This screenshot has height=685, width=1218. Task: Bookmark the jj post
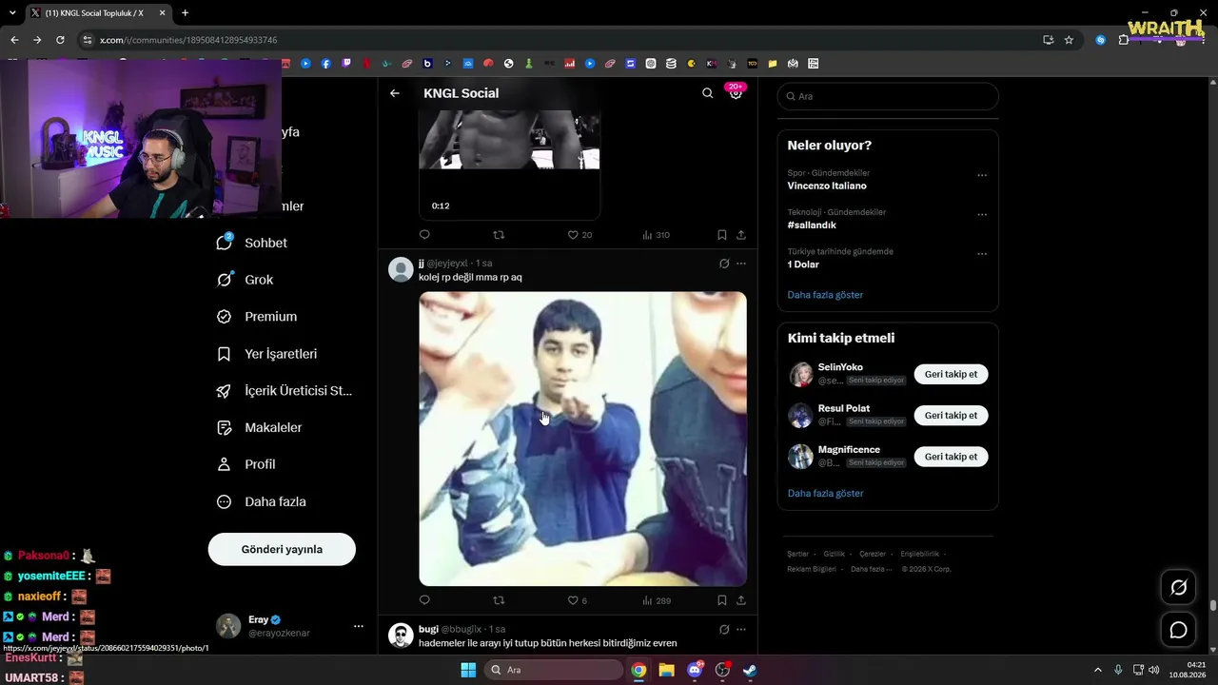[x=722, y=600]
